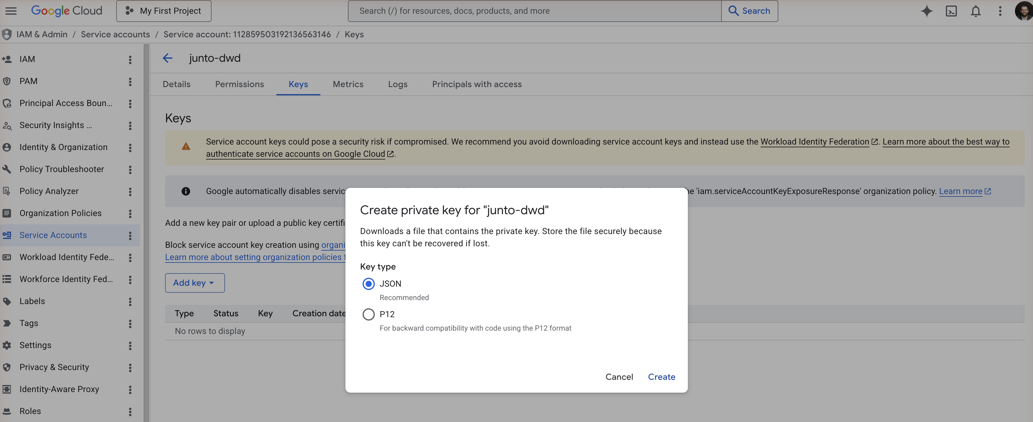Open Security Insights in sidebar
The image size is (1033, 422).
click(55, 125)
